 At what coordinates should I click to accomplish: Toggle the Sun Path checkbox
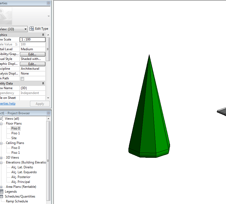(x=22, y=79)
